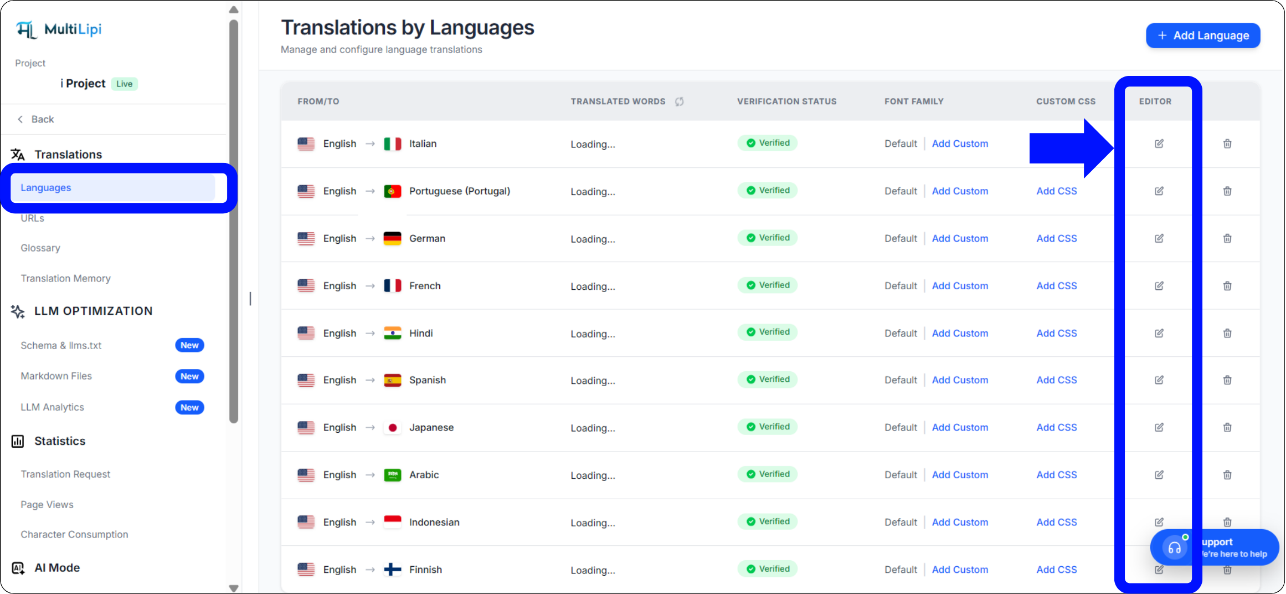Image resolution: width=1286 pixels, height=594 pixels.
Task: Delete the Hindi language row
Action: [1227, 333]
